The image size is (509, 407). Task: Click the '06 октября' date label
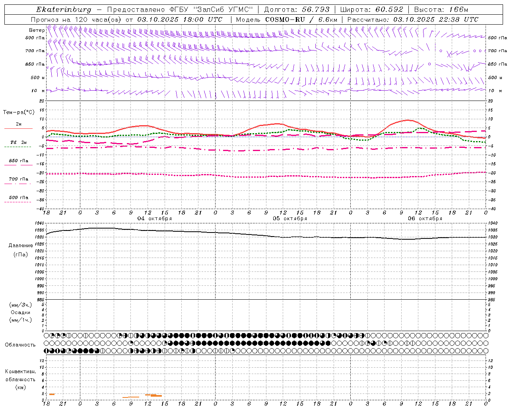pos(425,219)
